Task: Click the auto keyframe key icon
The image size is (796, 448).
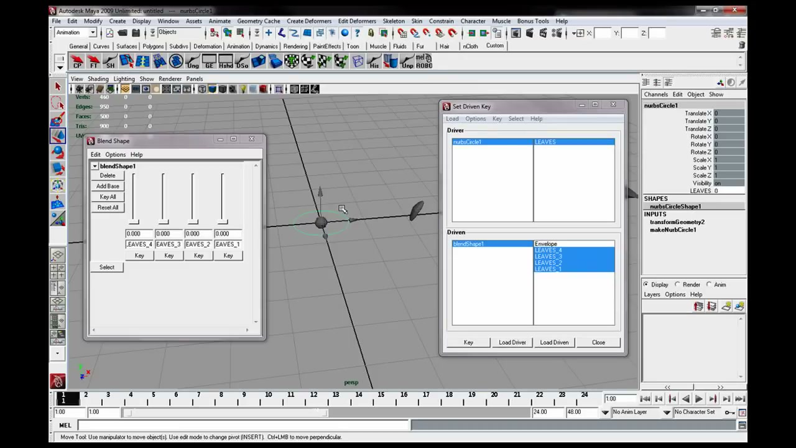Action: 729,412
